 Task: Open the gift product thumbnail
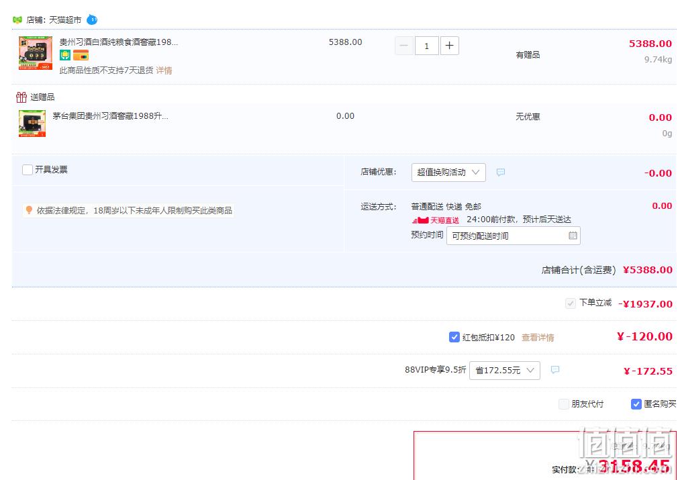tap(32, 124)
